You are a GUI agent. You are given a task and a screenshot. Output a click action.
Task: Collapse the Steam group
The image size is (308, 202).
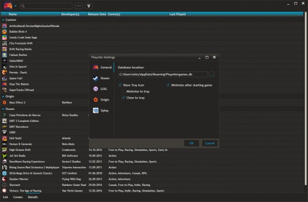pyautogui.click(x=3, y=109)
